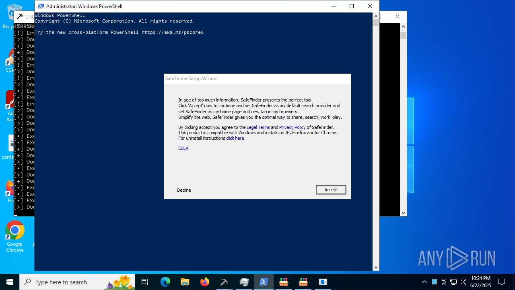515x290 pixels.
Task: Open the Legal Terms link
Action: [x=258, y=127]
